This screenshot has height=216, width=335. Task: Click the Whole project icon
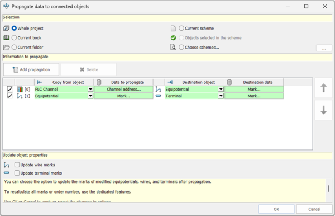pos(6,28)
